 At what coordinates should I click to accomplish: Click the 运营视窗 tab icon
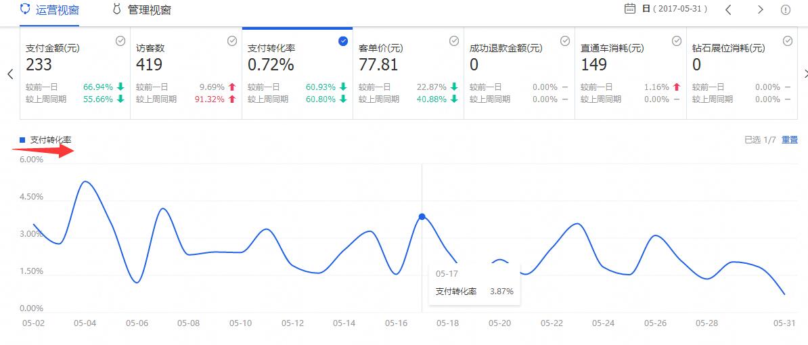pyautogui.click(x=25, y=9)
